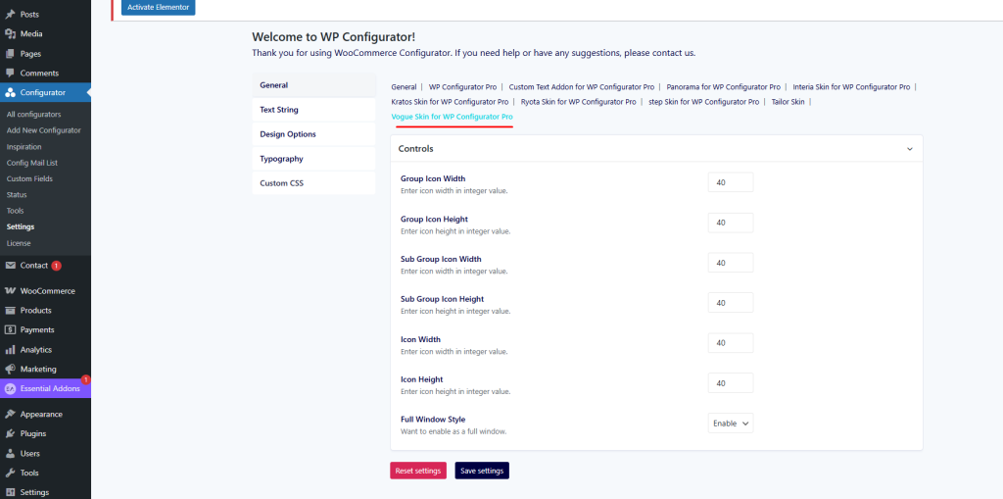Collapse the Controls panel chevron

point(910,149)
